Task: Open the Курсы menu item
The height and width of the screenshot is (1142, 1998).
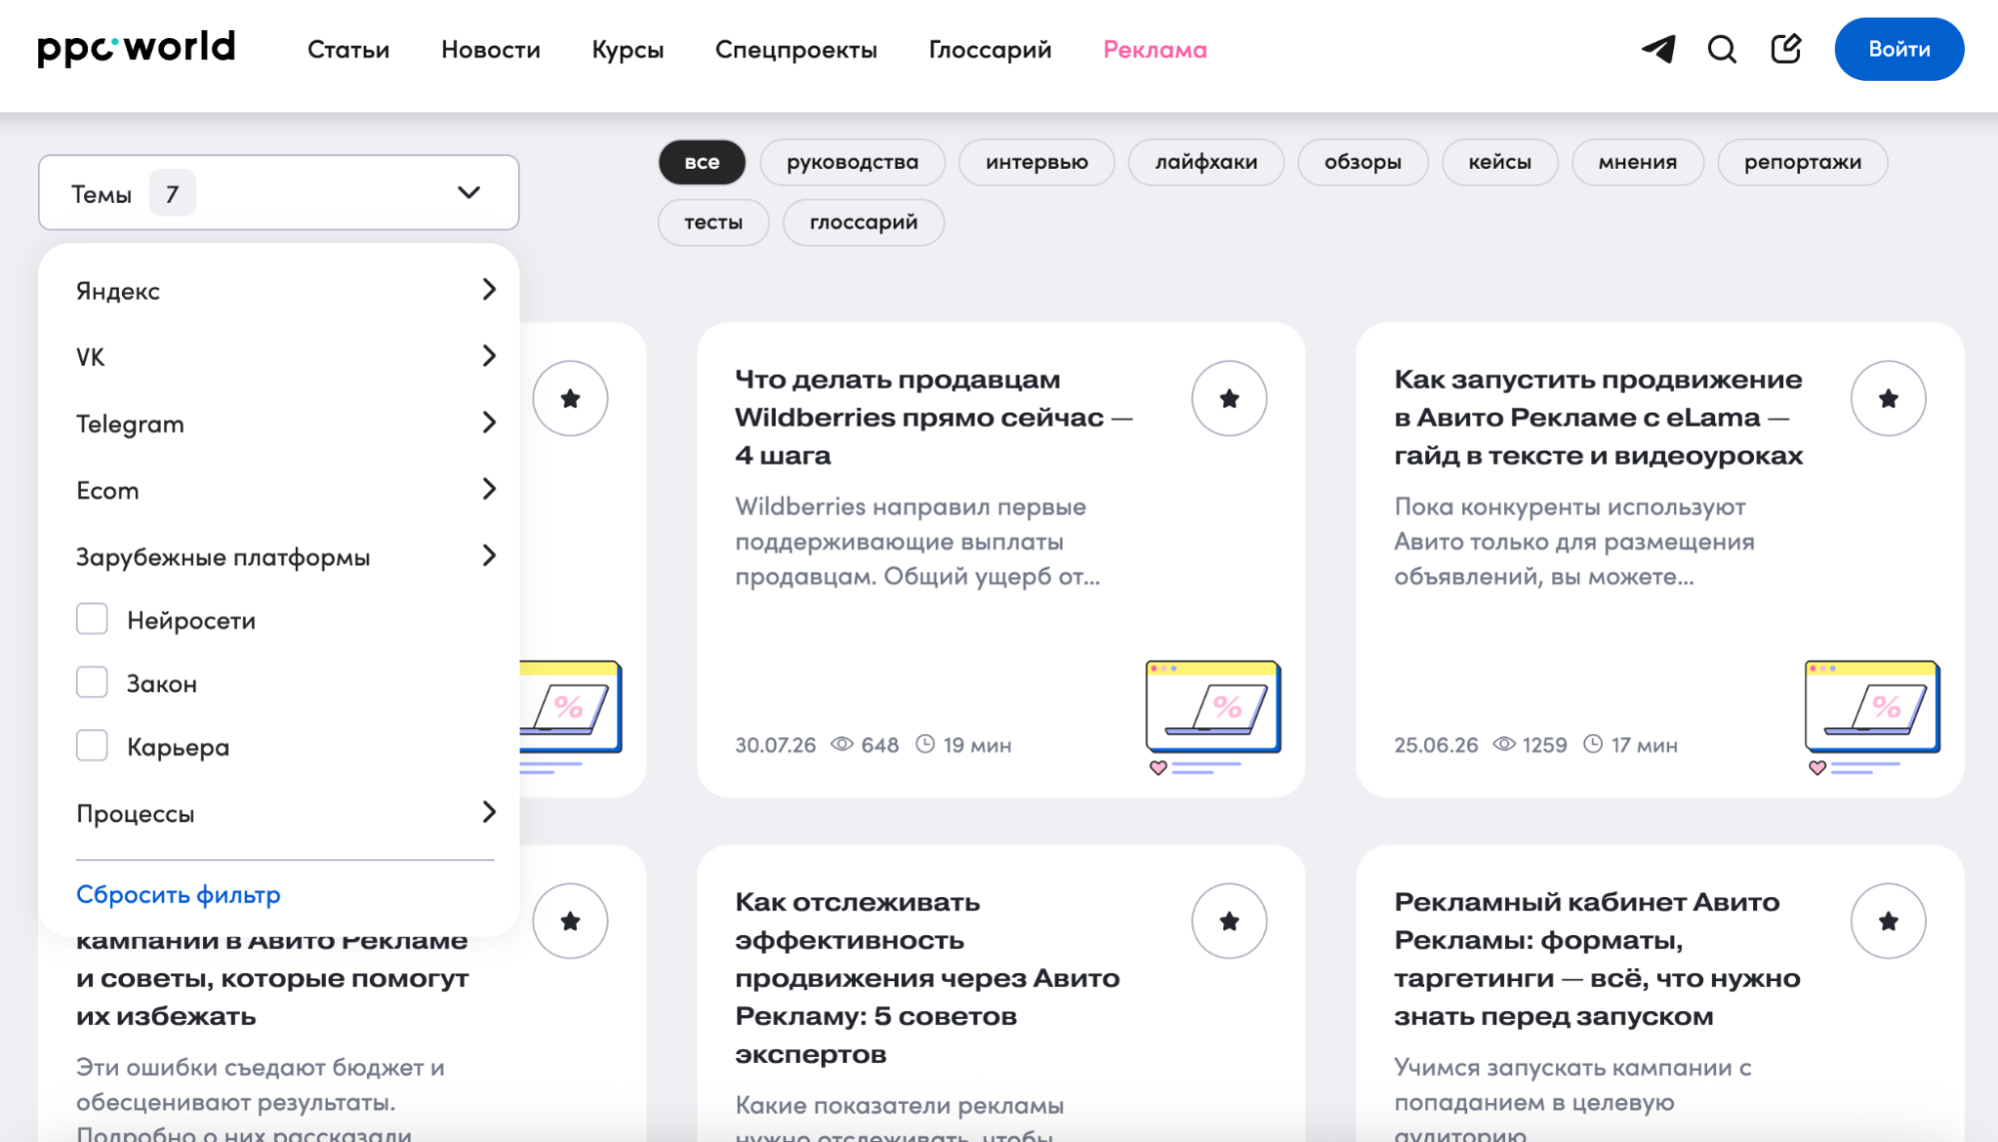Action: [x=628, y=50]
